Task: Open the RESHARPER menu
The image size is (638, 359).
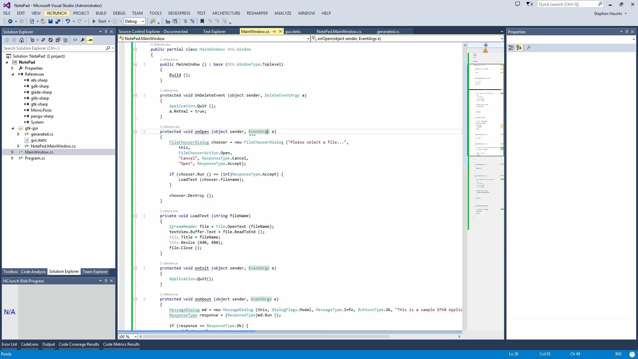Action: coord(257,13)
